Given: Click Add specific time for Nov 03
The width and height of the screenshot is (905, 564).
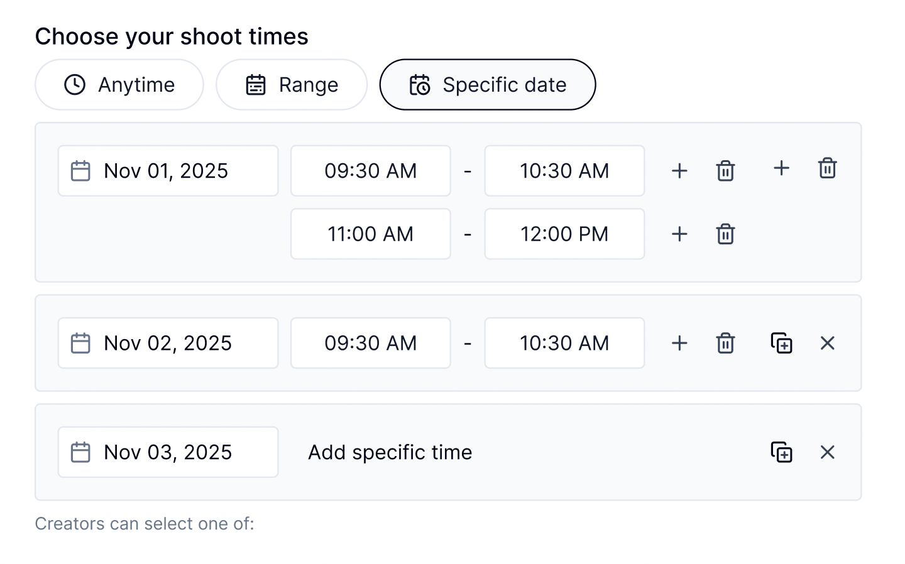Looking at the screenshot, I should click(x=390, y=452).
